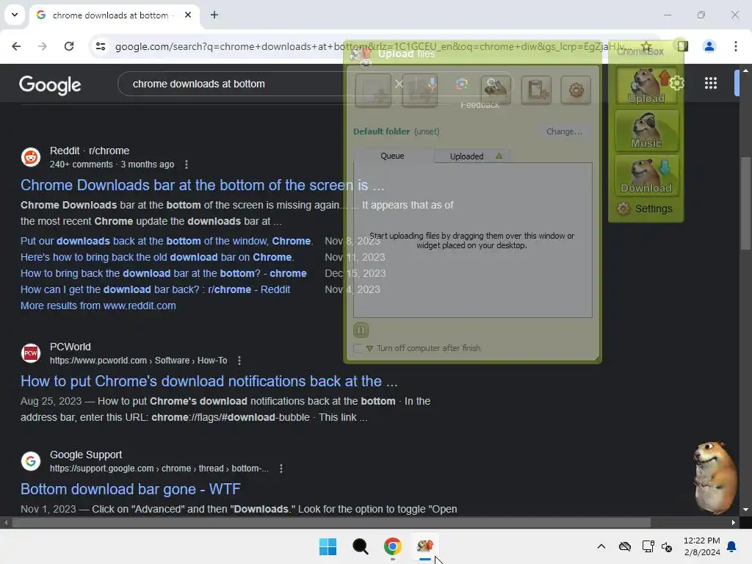The width and height of the screenshot is (752, 564).
Task: Open the tab search dropdown arrow
Action: 15,15
